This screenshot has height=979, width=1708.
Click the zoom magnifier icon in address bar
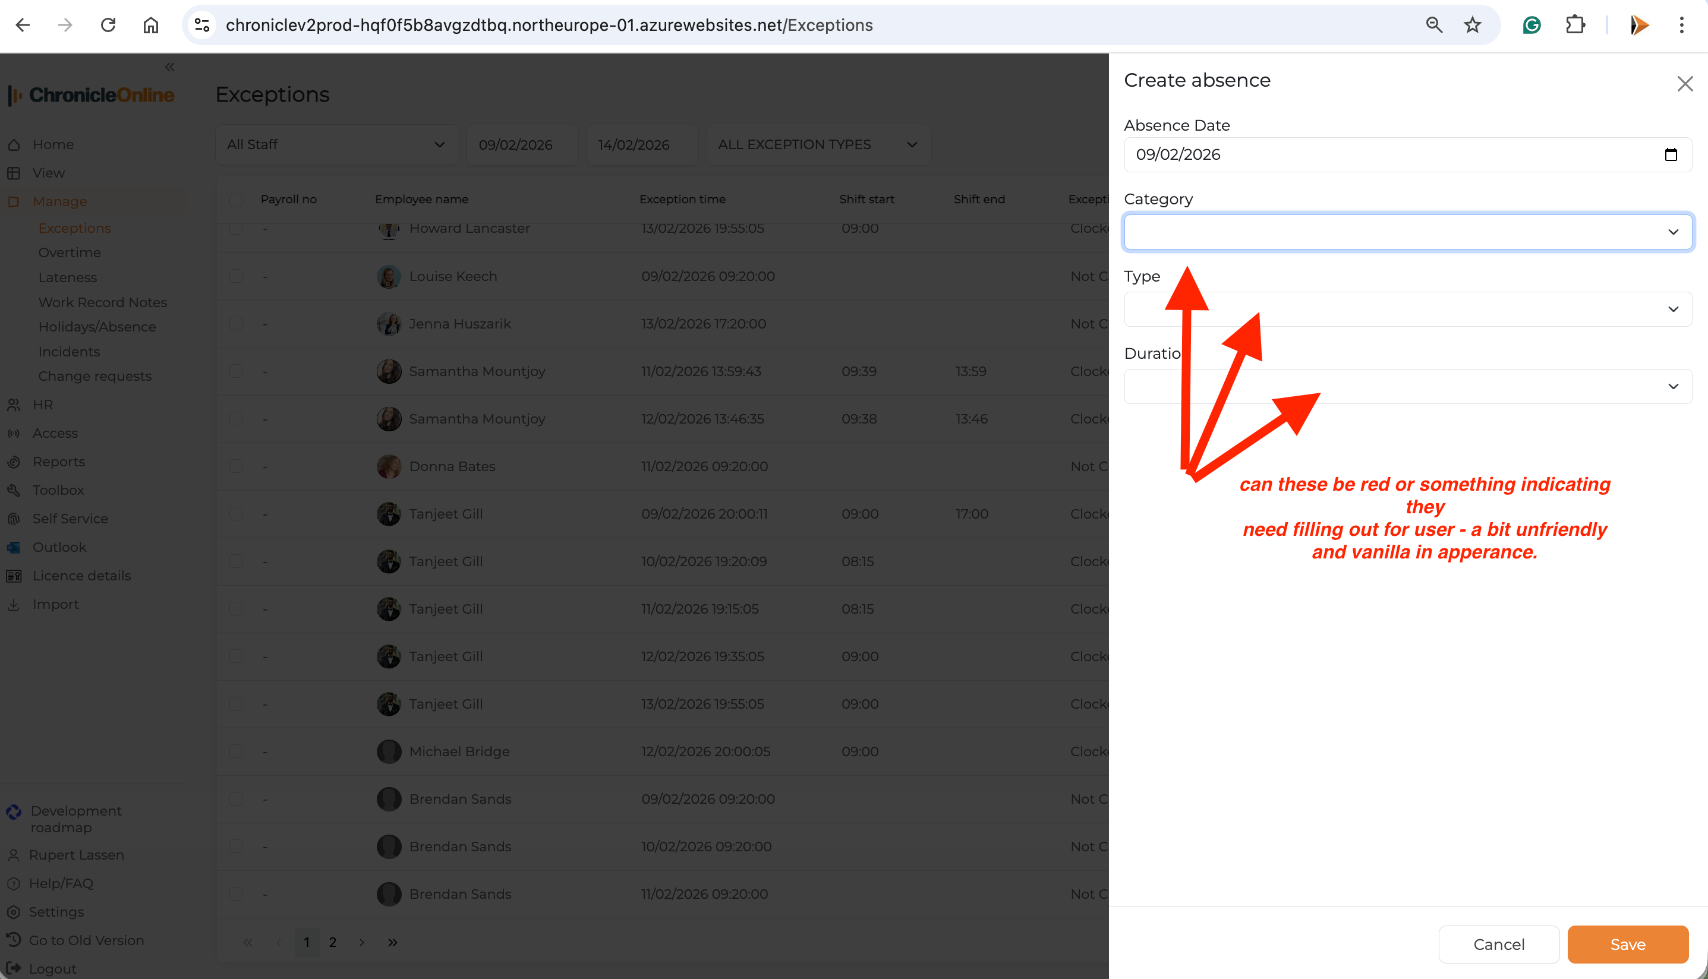1433,26
